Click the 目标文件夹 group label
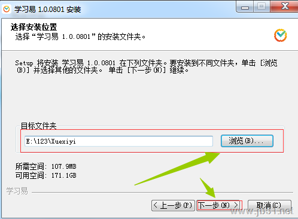Screen dimensions: 298x219 pos(39,126)
